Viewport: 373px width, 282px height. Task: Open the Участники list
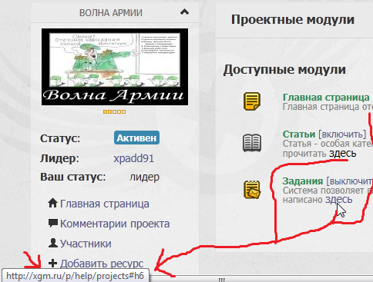[86, 244]
